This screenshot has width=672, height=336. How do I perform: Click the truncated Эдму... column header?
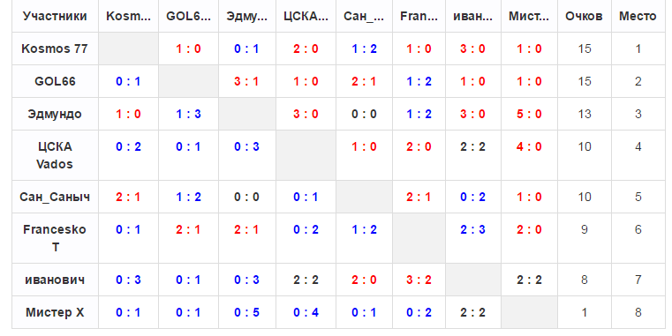pos(247,16)
